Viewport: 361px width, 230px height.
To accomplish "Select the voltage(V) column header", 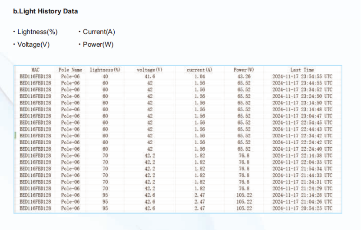I will click(149, 70).
